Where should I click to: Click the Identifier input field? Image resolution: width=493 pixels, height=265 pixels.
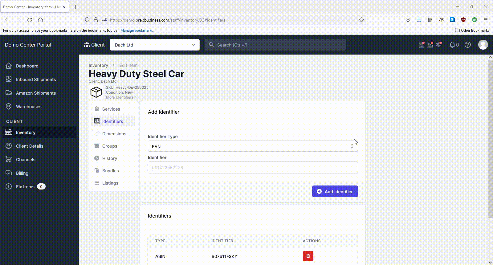point(253,167)
